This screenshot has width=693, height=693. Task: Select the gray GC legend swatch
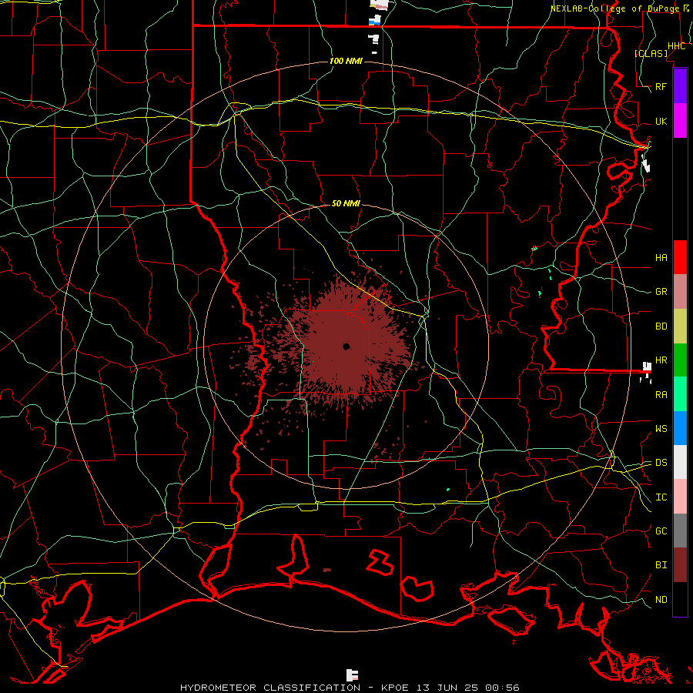coord(680,531)
